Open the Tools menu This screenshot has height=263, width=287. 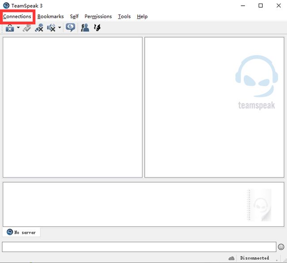pos(124,16)
